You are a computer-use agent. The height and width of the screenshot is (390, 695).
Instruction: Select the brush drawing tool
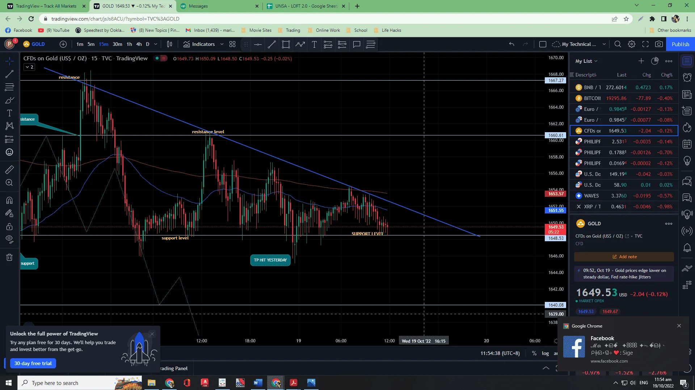[x=9, y=100]
